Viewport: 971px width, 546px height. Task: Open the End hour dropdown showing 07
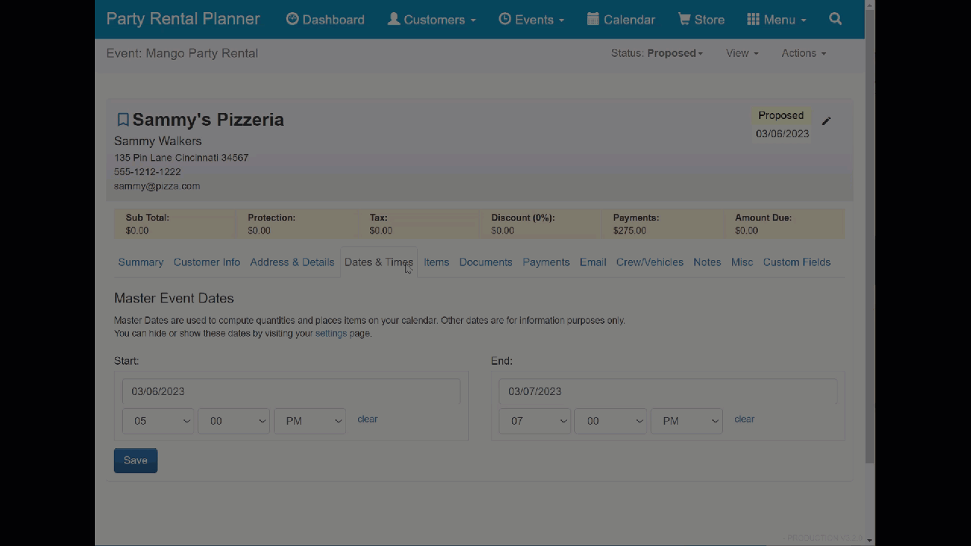click(535, 421)
